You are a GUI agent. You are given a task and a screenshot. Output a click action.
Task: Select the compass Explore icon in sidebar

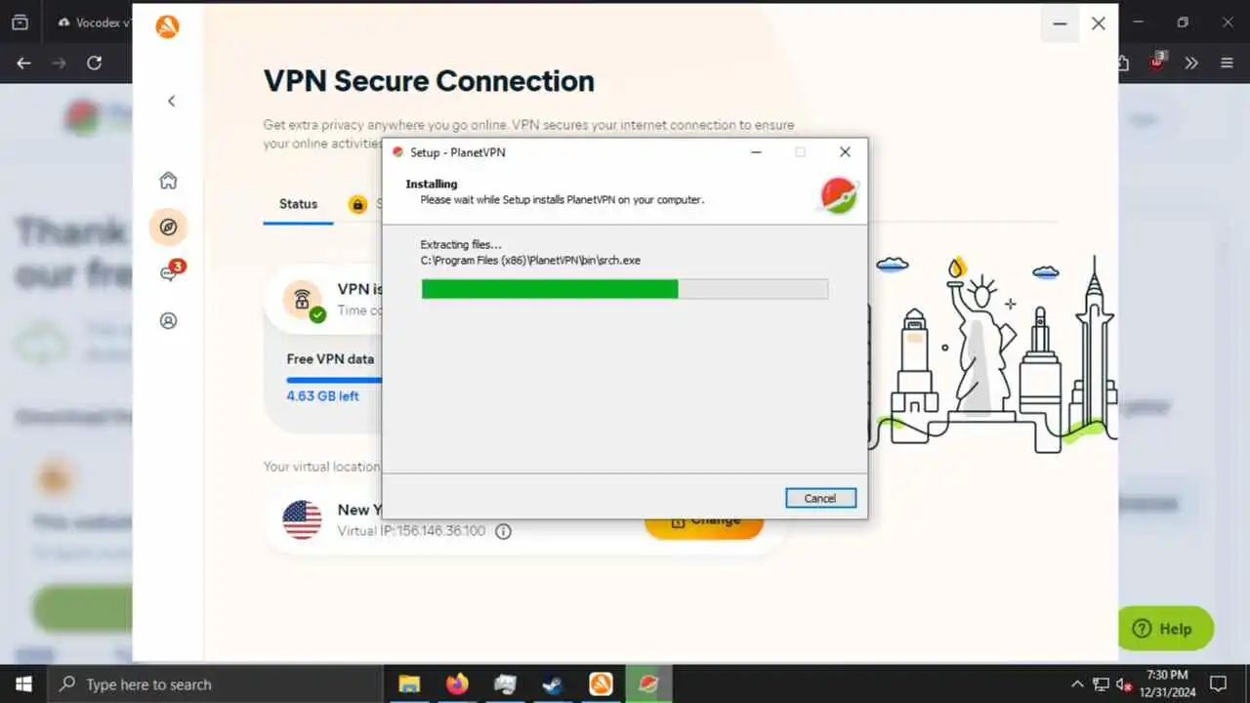168,227
